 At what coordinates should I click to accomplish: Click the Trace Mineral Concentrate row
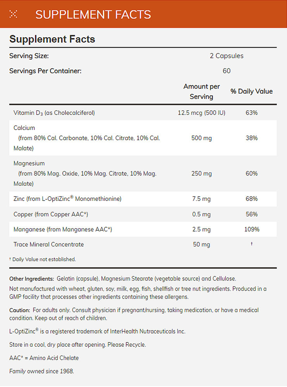(48, 244)
